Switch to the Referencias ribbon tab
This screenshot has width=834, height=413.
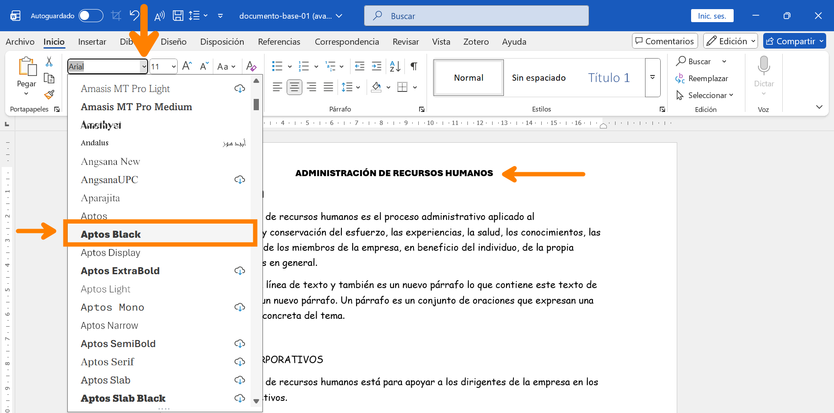(x=279, y=41)
